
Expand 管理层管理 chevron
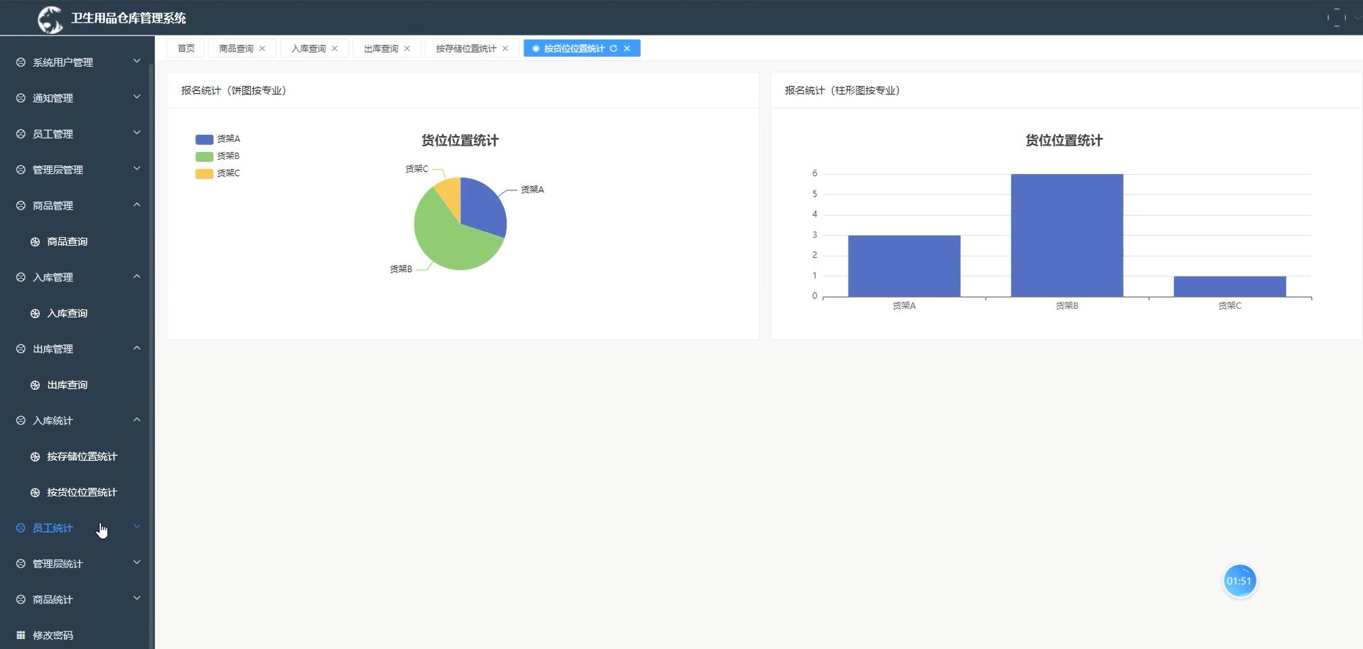[x=137, y=168]
